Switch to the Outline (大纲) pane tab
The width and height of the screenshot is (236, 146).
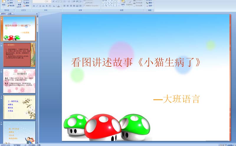coord(10,14)
